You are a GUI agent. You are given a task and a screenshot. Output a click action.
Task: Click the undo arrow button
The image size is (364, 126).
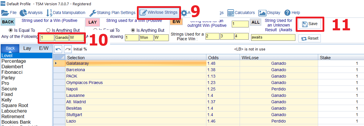pyautogui.click(x=58, y=49)
